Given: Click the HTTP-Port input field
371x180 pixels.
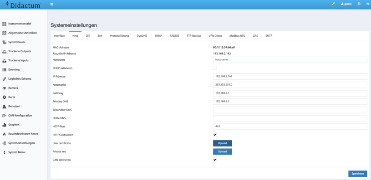Looking at the screenshot, I should [x=290, y=126].
